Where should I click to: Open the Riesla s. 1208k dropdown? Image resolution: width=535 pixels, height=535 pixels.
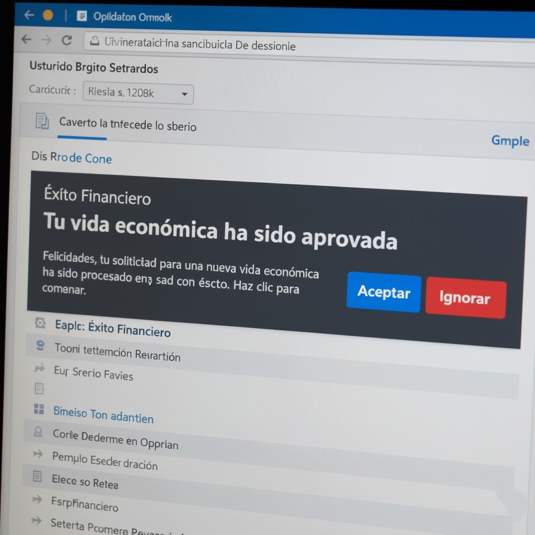click(x=138, y=92)
